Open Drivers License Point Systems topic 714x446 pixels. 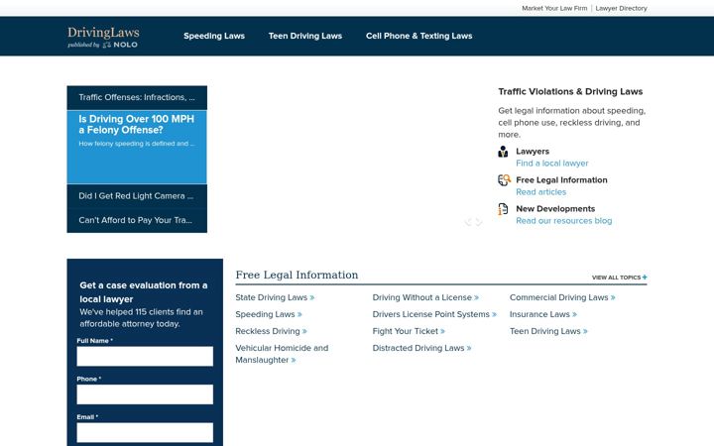tap(434, 314)
